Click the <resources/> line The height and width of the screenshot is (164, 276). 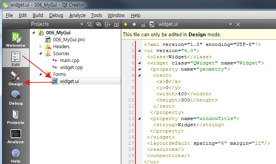[166, 149]
